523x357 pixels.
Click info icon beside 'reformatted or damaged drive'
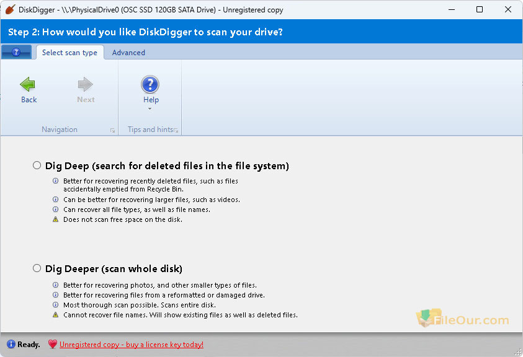point(56,295)
